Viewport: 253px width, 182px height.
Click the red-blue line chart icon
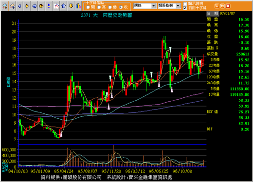point(56,6)
